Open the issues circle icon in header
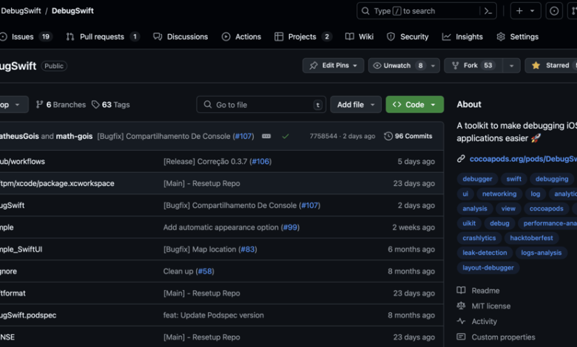The height and width of the screenshot is (347, 577). (554, 11)
